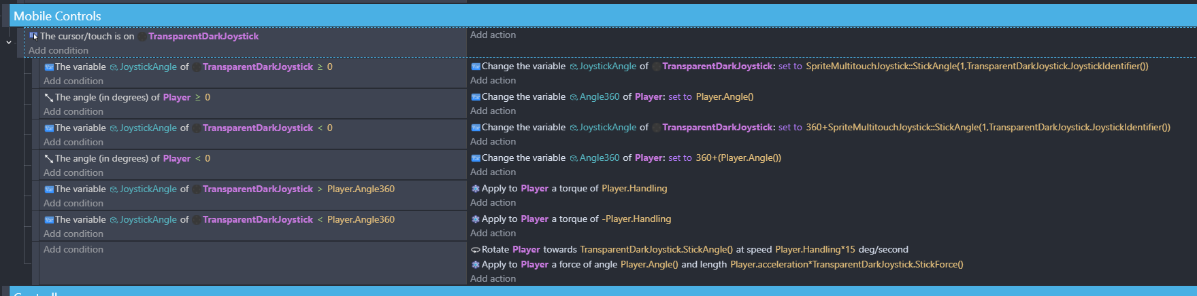The height and width of the screenshot is (296, 1197).
Task: Click angle icon of 'Player ≥ 0' condition
Action: coord(49,98)
